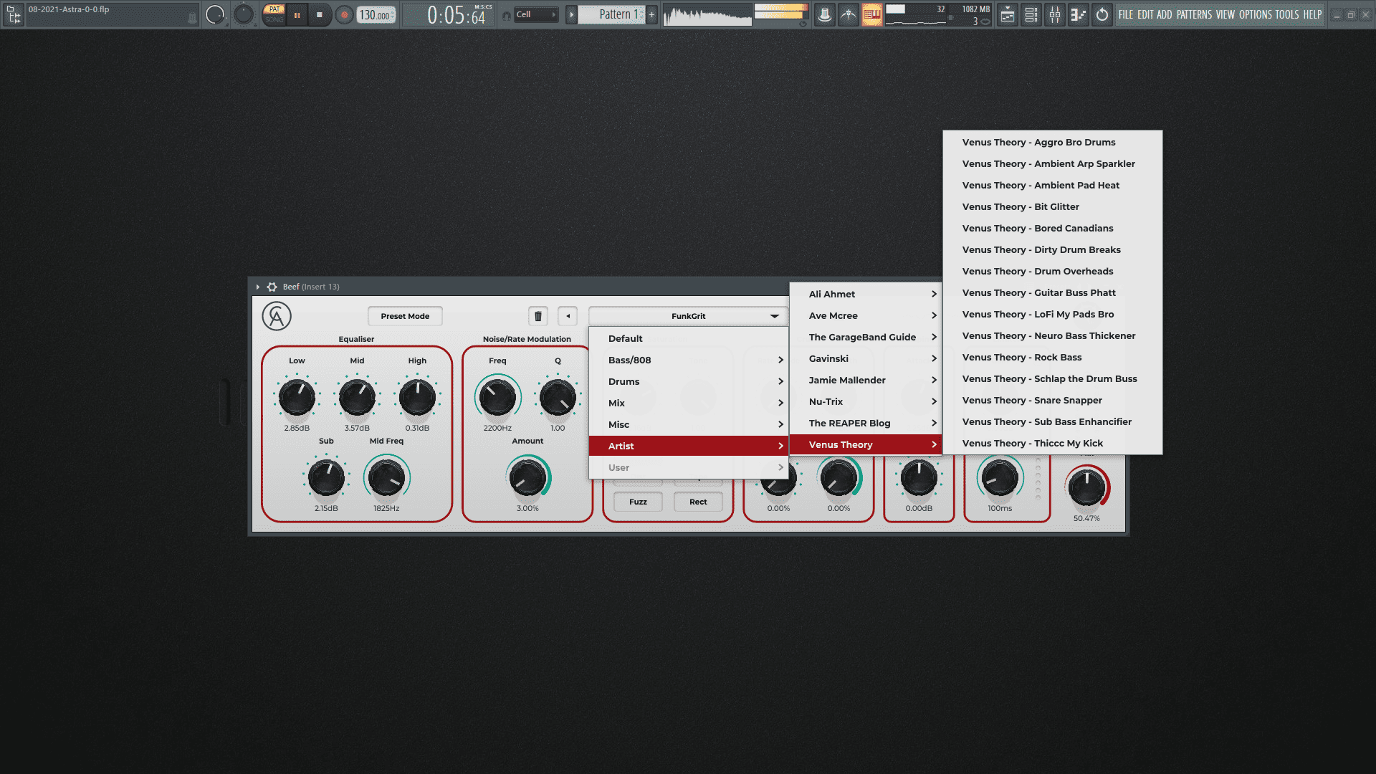The height and width of the screenshot is (774, 1376).
Task: Stop playback with the square stop button
Action: point(320,14)
